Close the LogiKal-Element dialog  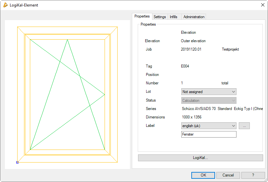(x=262, y=5)
